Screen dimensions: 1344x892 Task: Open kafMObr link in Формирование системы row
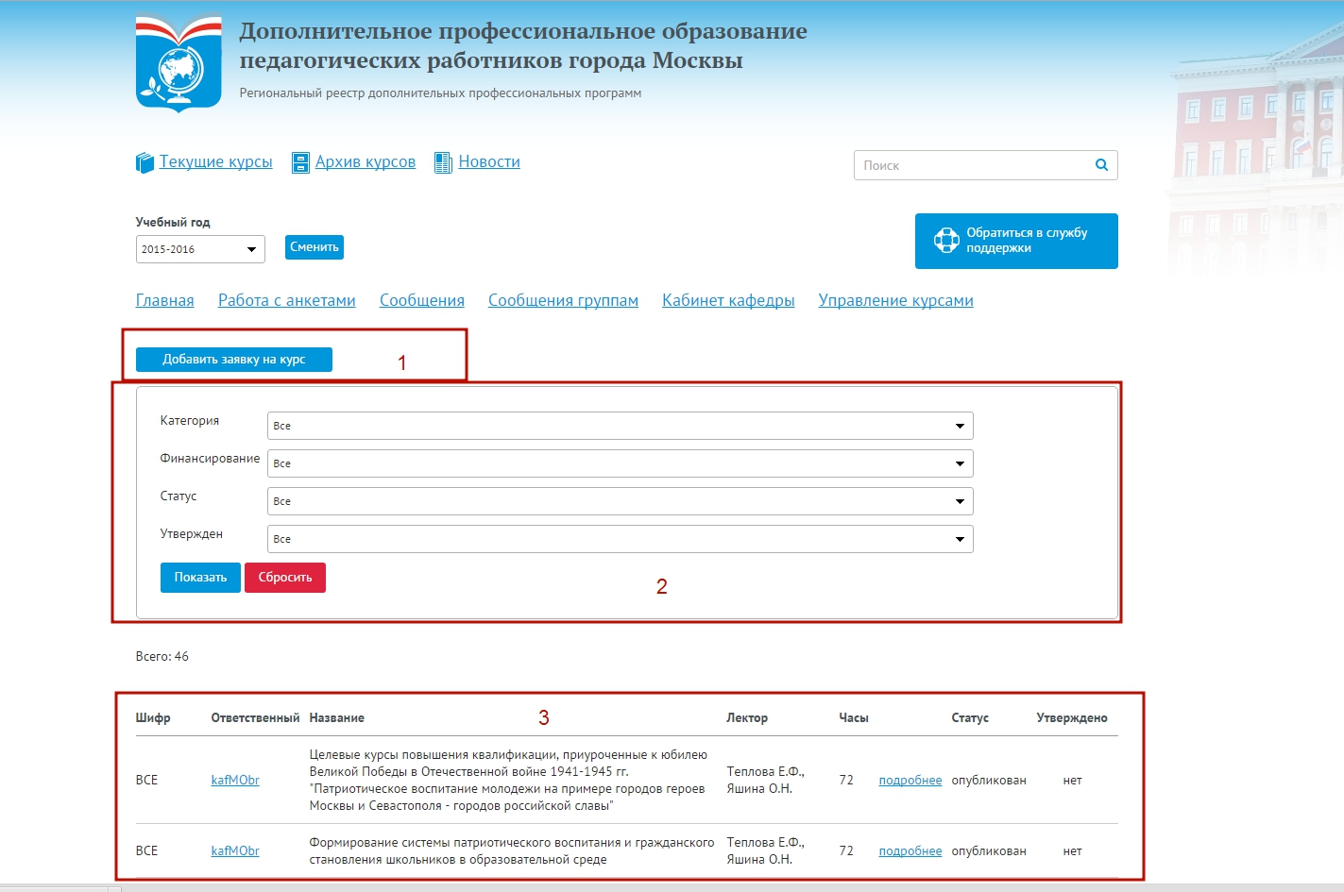(x=235, y=851)
